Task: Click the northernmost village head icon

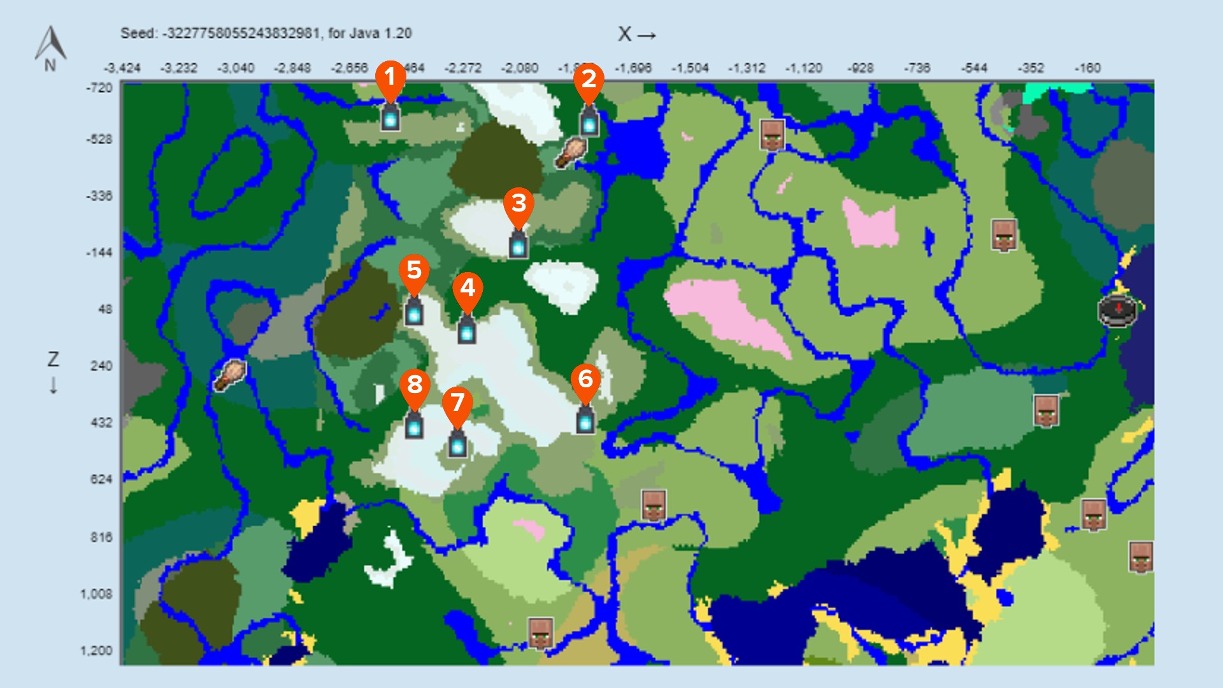Action: pos(772,135)
